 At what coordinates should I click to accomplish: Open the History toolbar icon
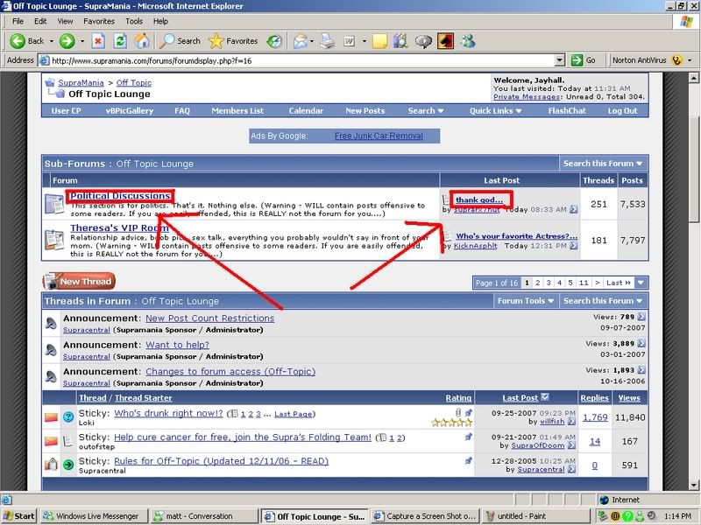coord(274,41)
